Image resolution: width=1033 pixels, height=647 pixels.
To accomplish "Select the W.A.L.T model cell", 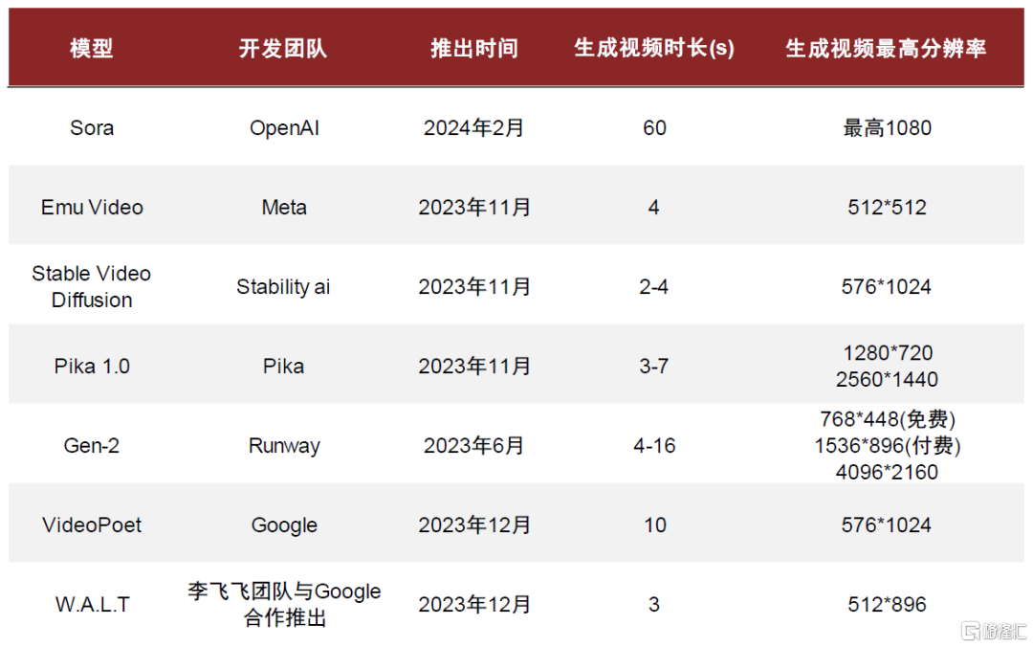I will pos(92,604).
